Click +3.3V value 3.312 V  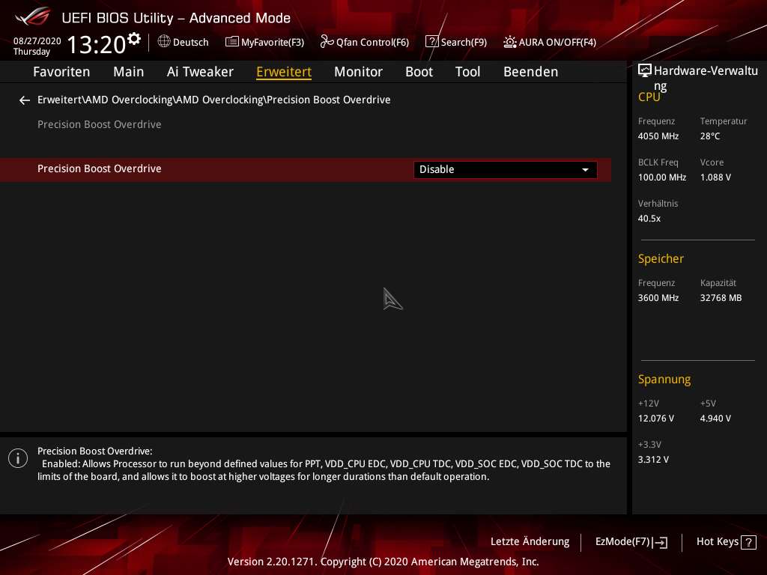653,460
